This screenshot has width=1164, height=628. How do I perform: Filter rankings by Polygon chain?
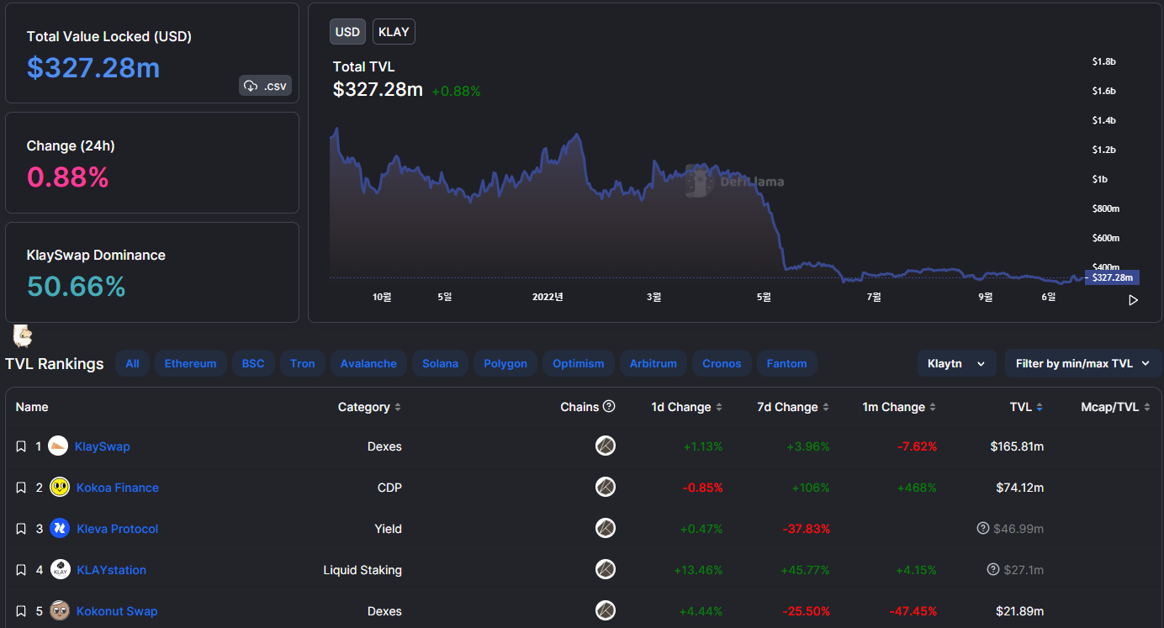click(x=505, y=364)
